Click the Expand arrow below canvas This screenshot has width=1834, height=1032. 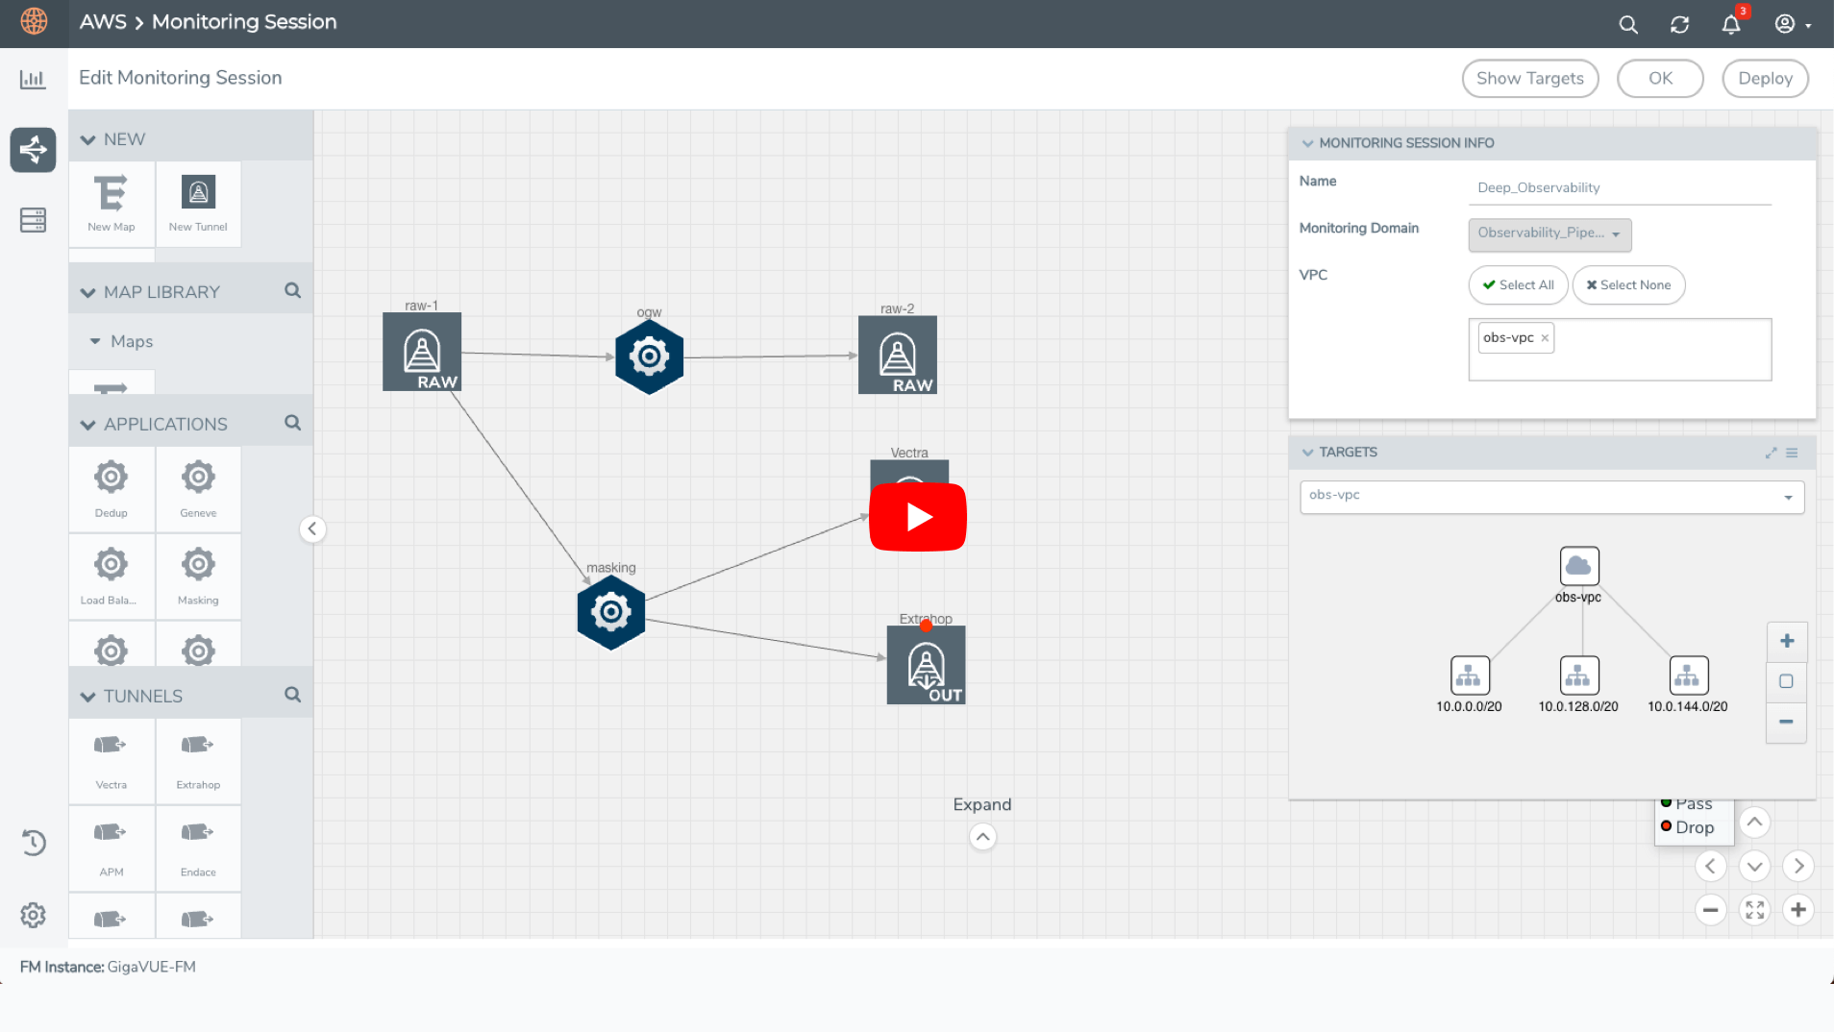[982, 837]
